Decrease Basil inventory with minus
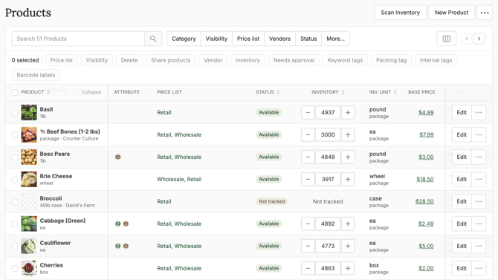498x280 pixels. pyautogui.click(x=308, y=112)
